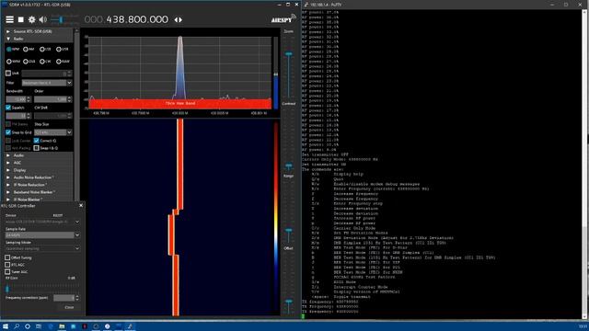
Task: Click the 70cm Ham Band label bar
Action: click(x=180, y=103)
